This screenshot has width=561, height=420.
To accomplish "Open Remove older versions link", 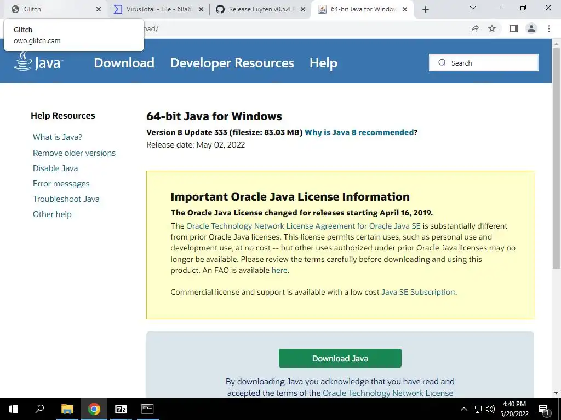I will (x=74, y=153).
